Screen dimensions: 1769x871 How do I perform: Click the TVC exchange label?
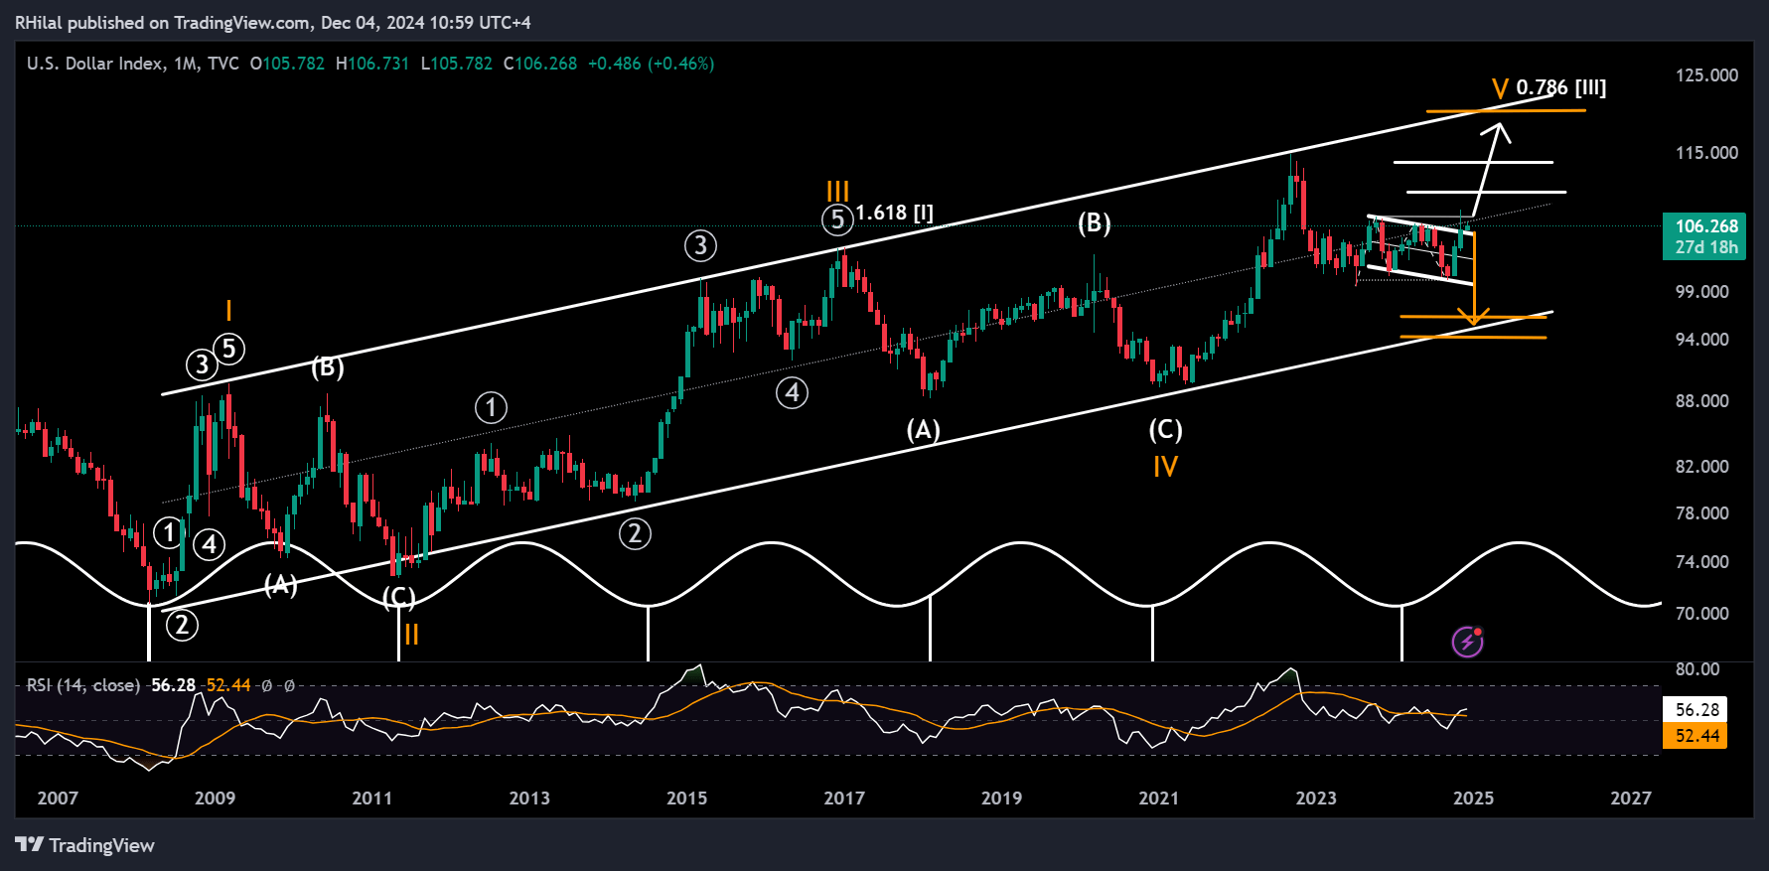pyautogui.click(x=223, y=64)
